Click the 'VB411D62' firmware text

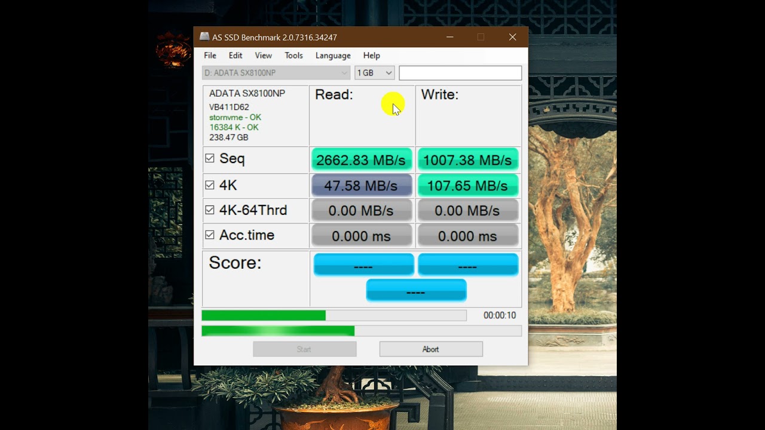229,107
